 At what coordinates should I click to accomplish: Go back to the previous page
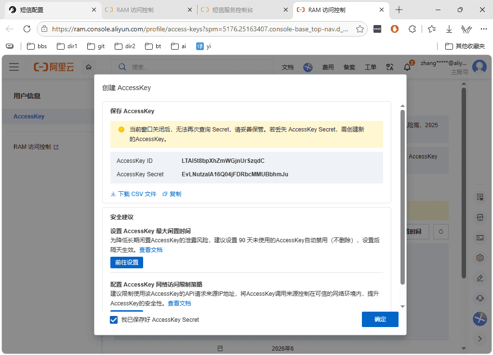pos(10,29)
